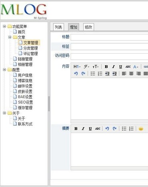
Task: Apply strikethrough (ABC) in content editor
Action: click(x=128, y=66)
